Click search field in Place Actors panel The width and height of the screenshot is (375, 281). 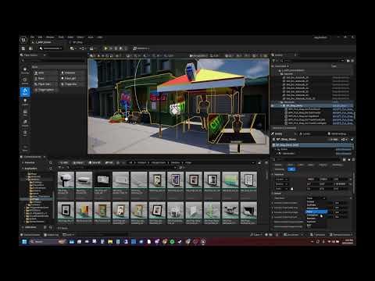52,61
